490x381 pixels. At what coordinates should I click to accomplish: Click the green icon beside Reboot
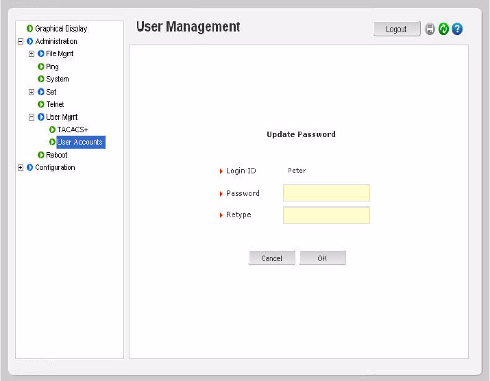(x=41, y=155)
